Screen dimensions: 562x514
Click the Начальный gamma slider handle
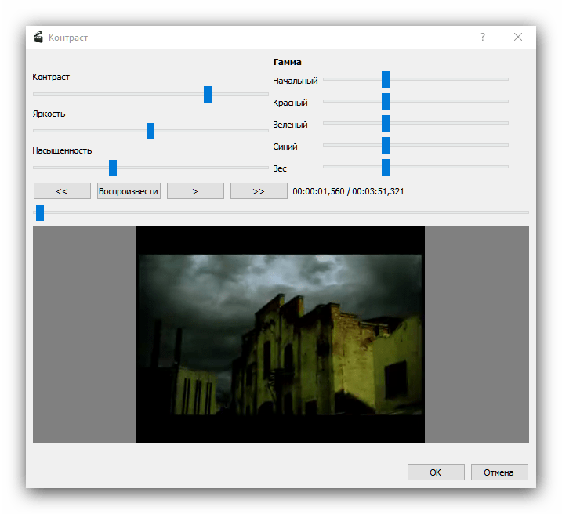386,79
